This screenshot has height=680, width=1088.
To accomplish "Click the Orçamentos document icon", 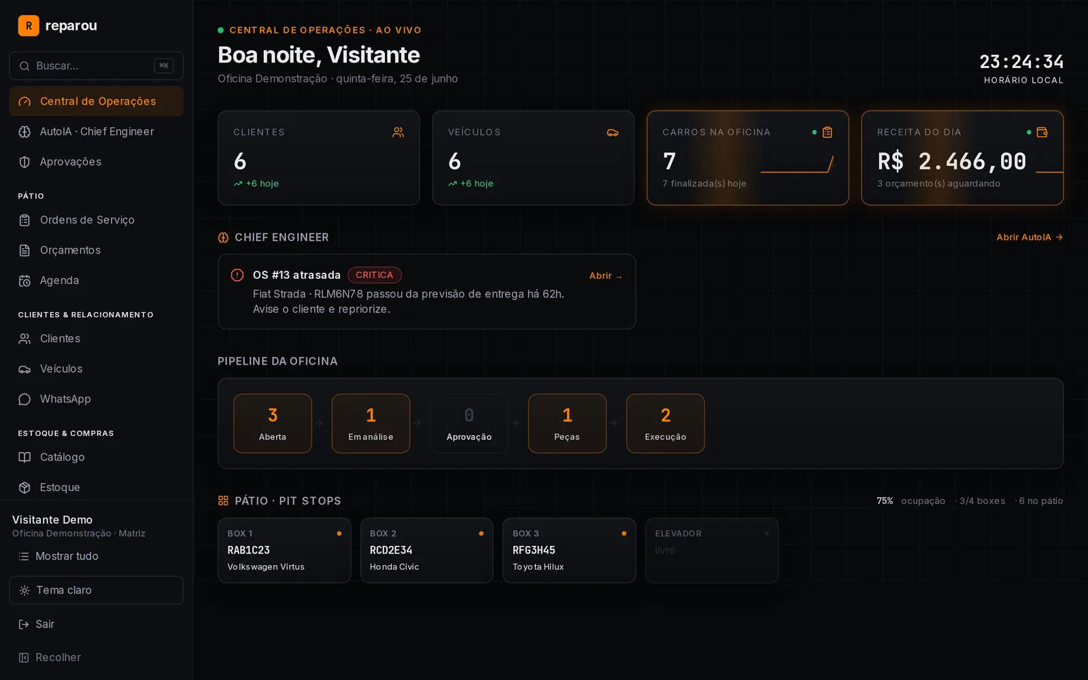I will (24, 250).
